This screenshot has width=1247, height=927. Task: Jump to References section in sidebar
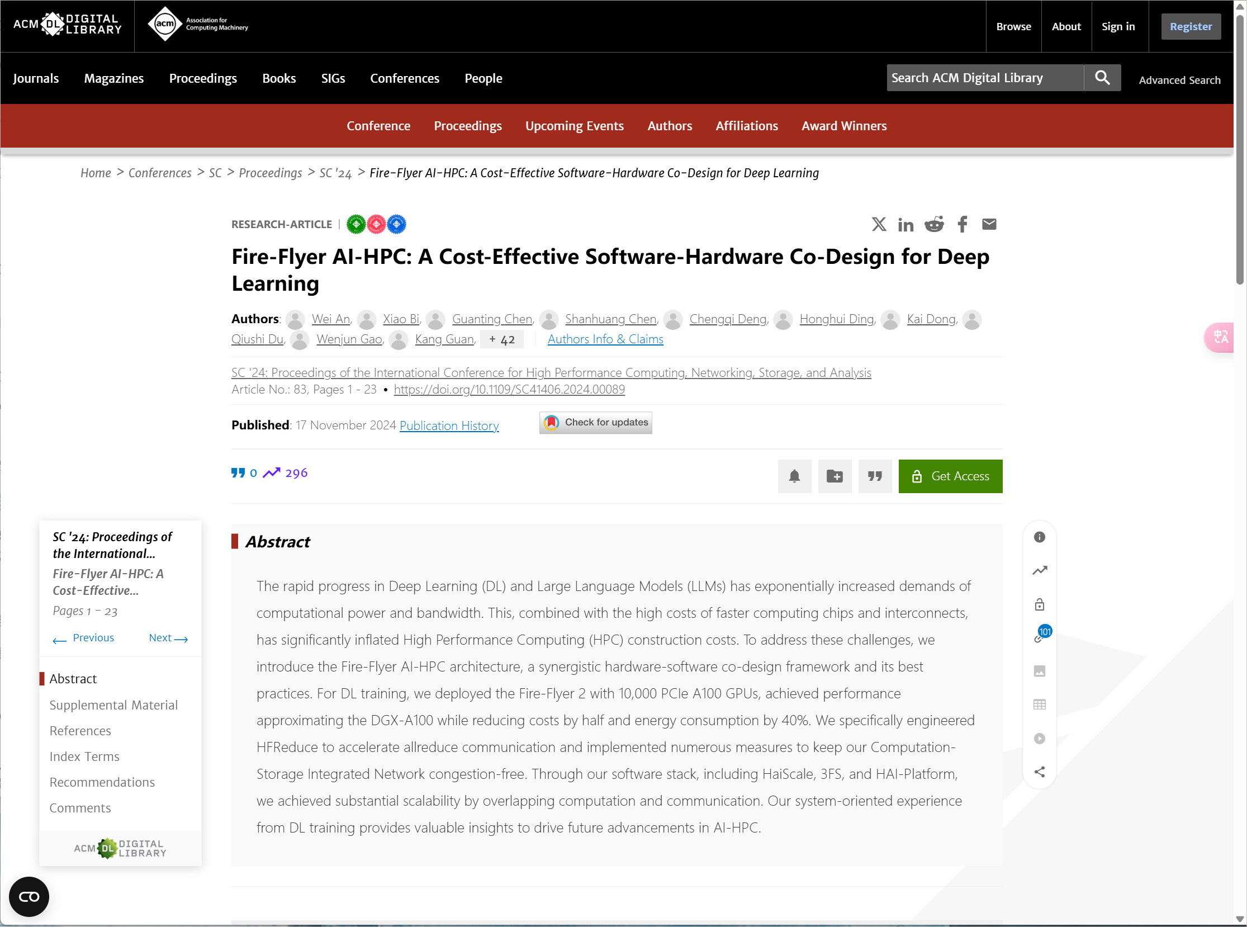[80, 731]
